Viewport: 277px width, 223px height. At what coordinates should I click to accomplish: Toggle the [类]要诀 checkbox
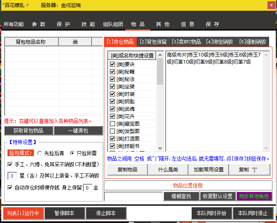(x=112, y=64)
